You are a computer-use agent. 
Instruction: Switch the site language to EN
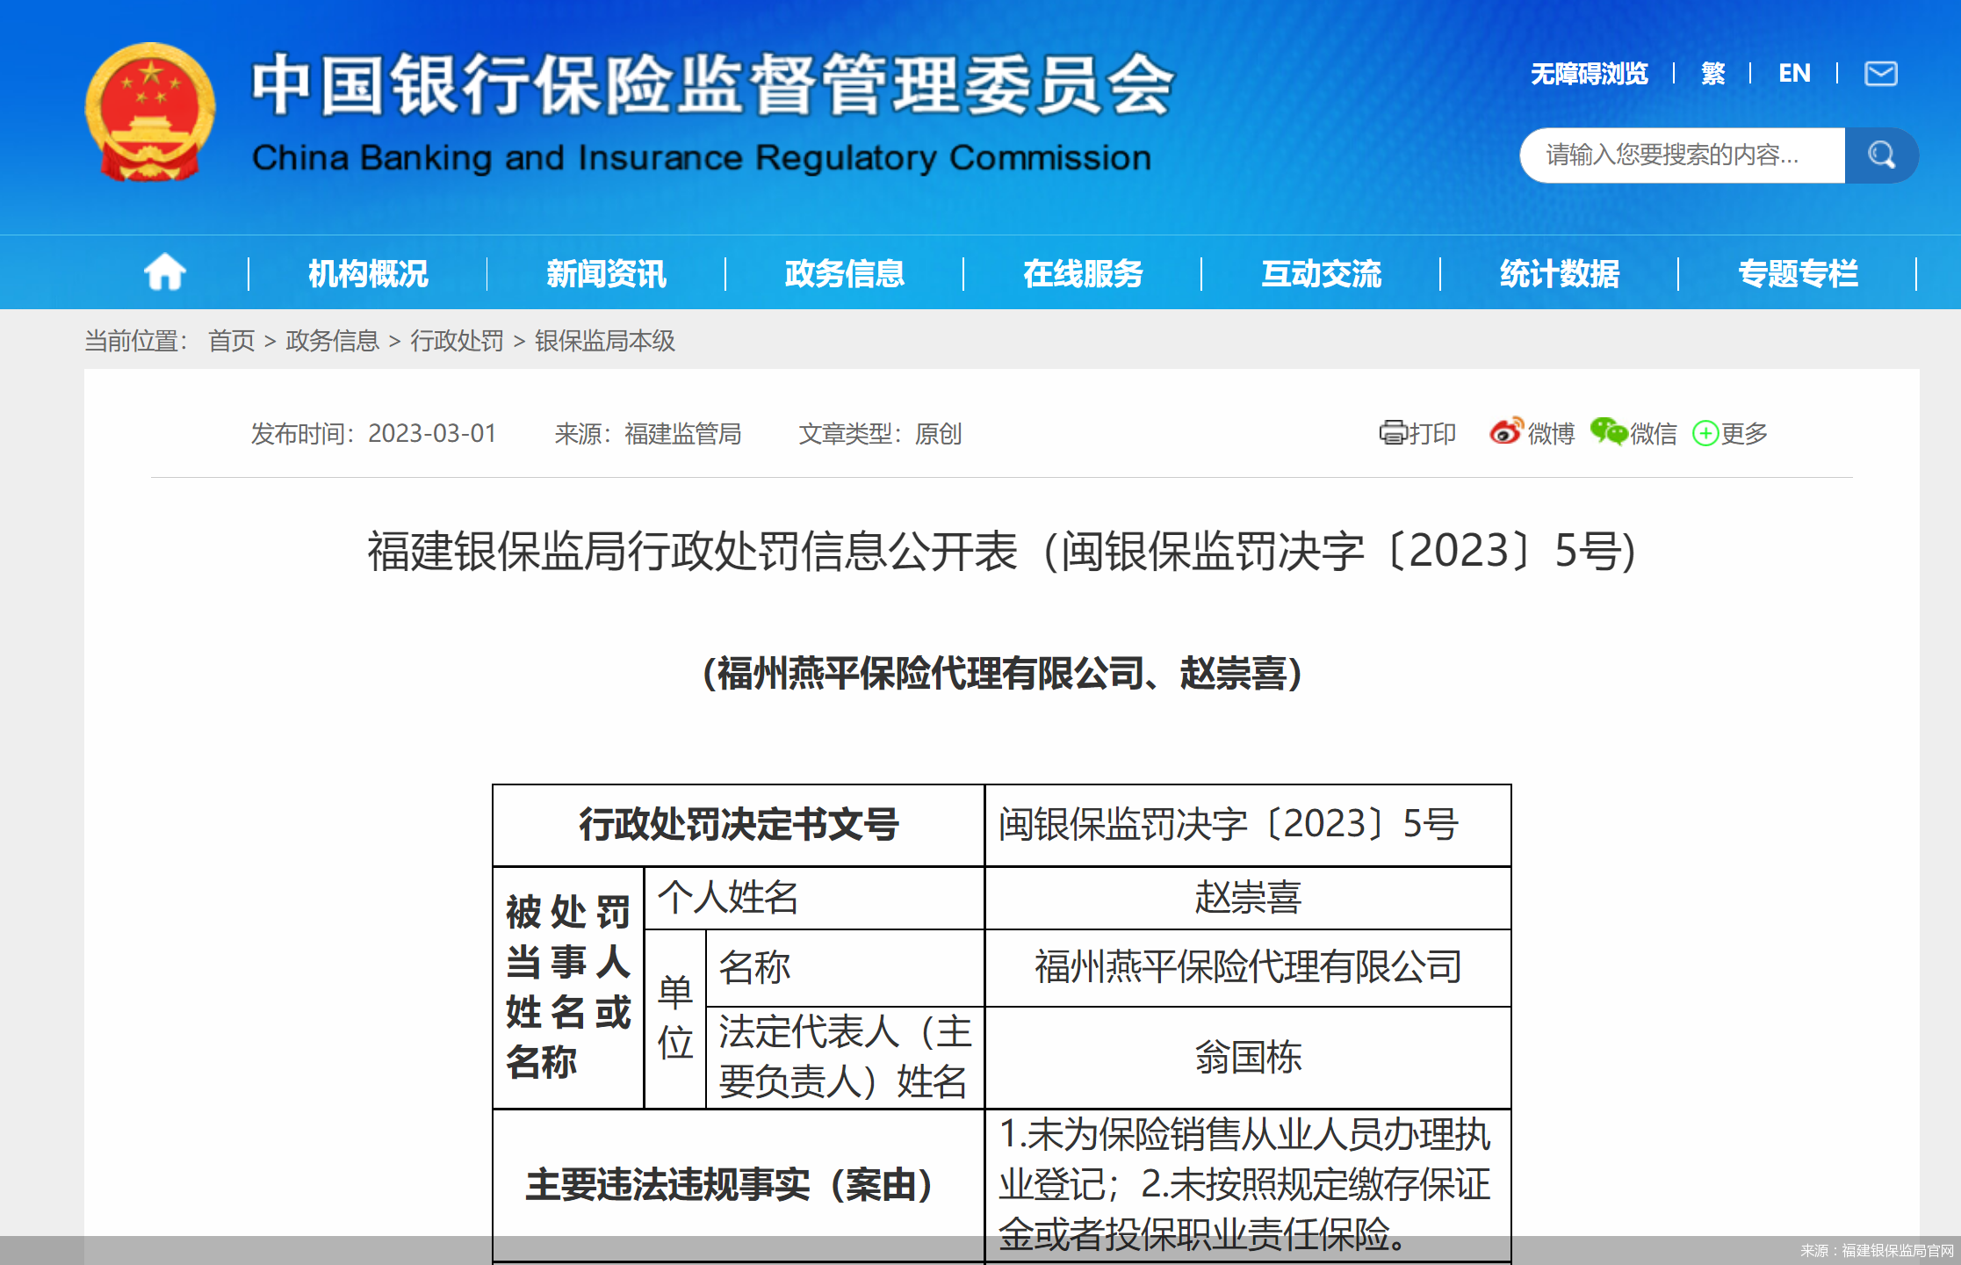[1793, 74]
